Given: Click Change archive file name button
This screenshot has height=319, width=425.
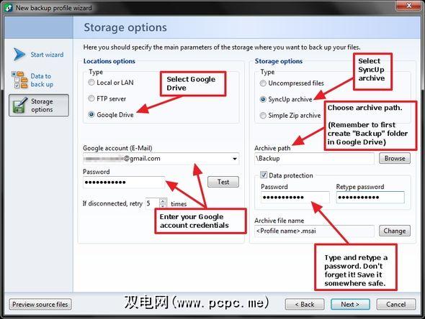Looking at the screenshot, I should click(394, 231).
